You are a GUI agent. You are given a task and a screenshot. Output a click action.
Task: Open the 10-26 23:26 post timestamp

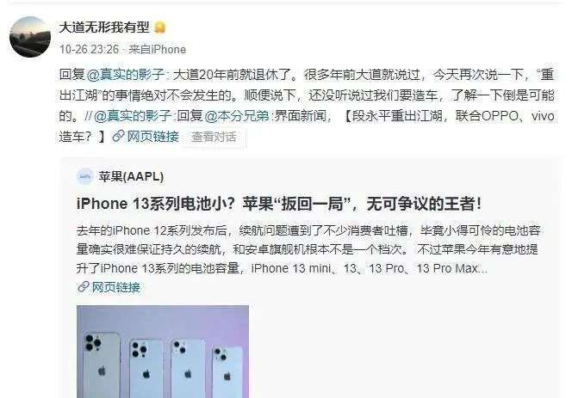tap(89, 49)
